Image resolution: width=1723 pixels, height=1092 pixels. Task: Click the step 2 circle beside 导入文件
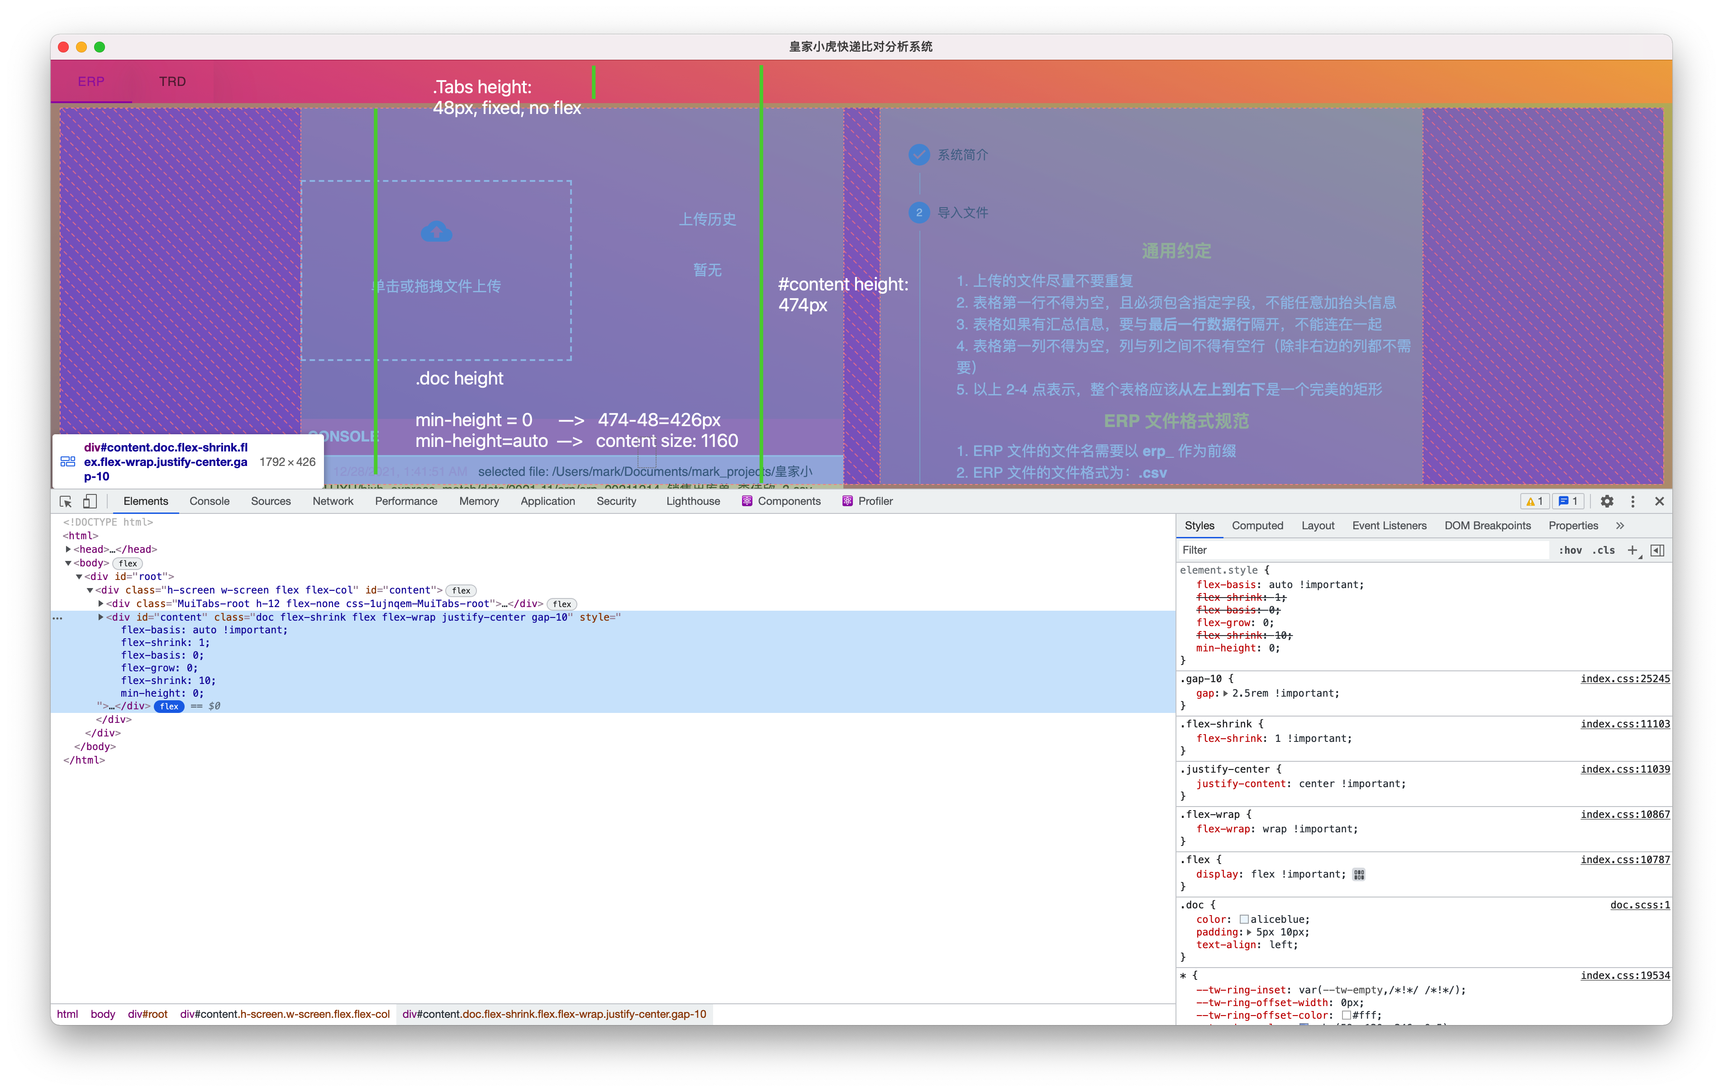919,213
